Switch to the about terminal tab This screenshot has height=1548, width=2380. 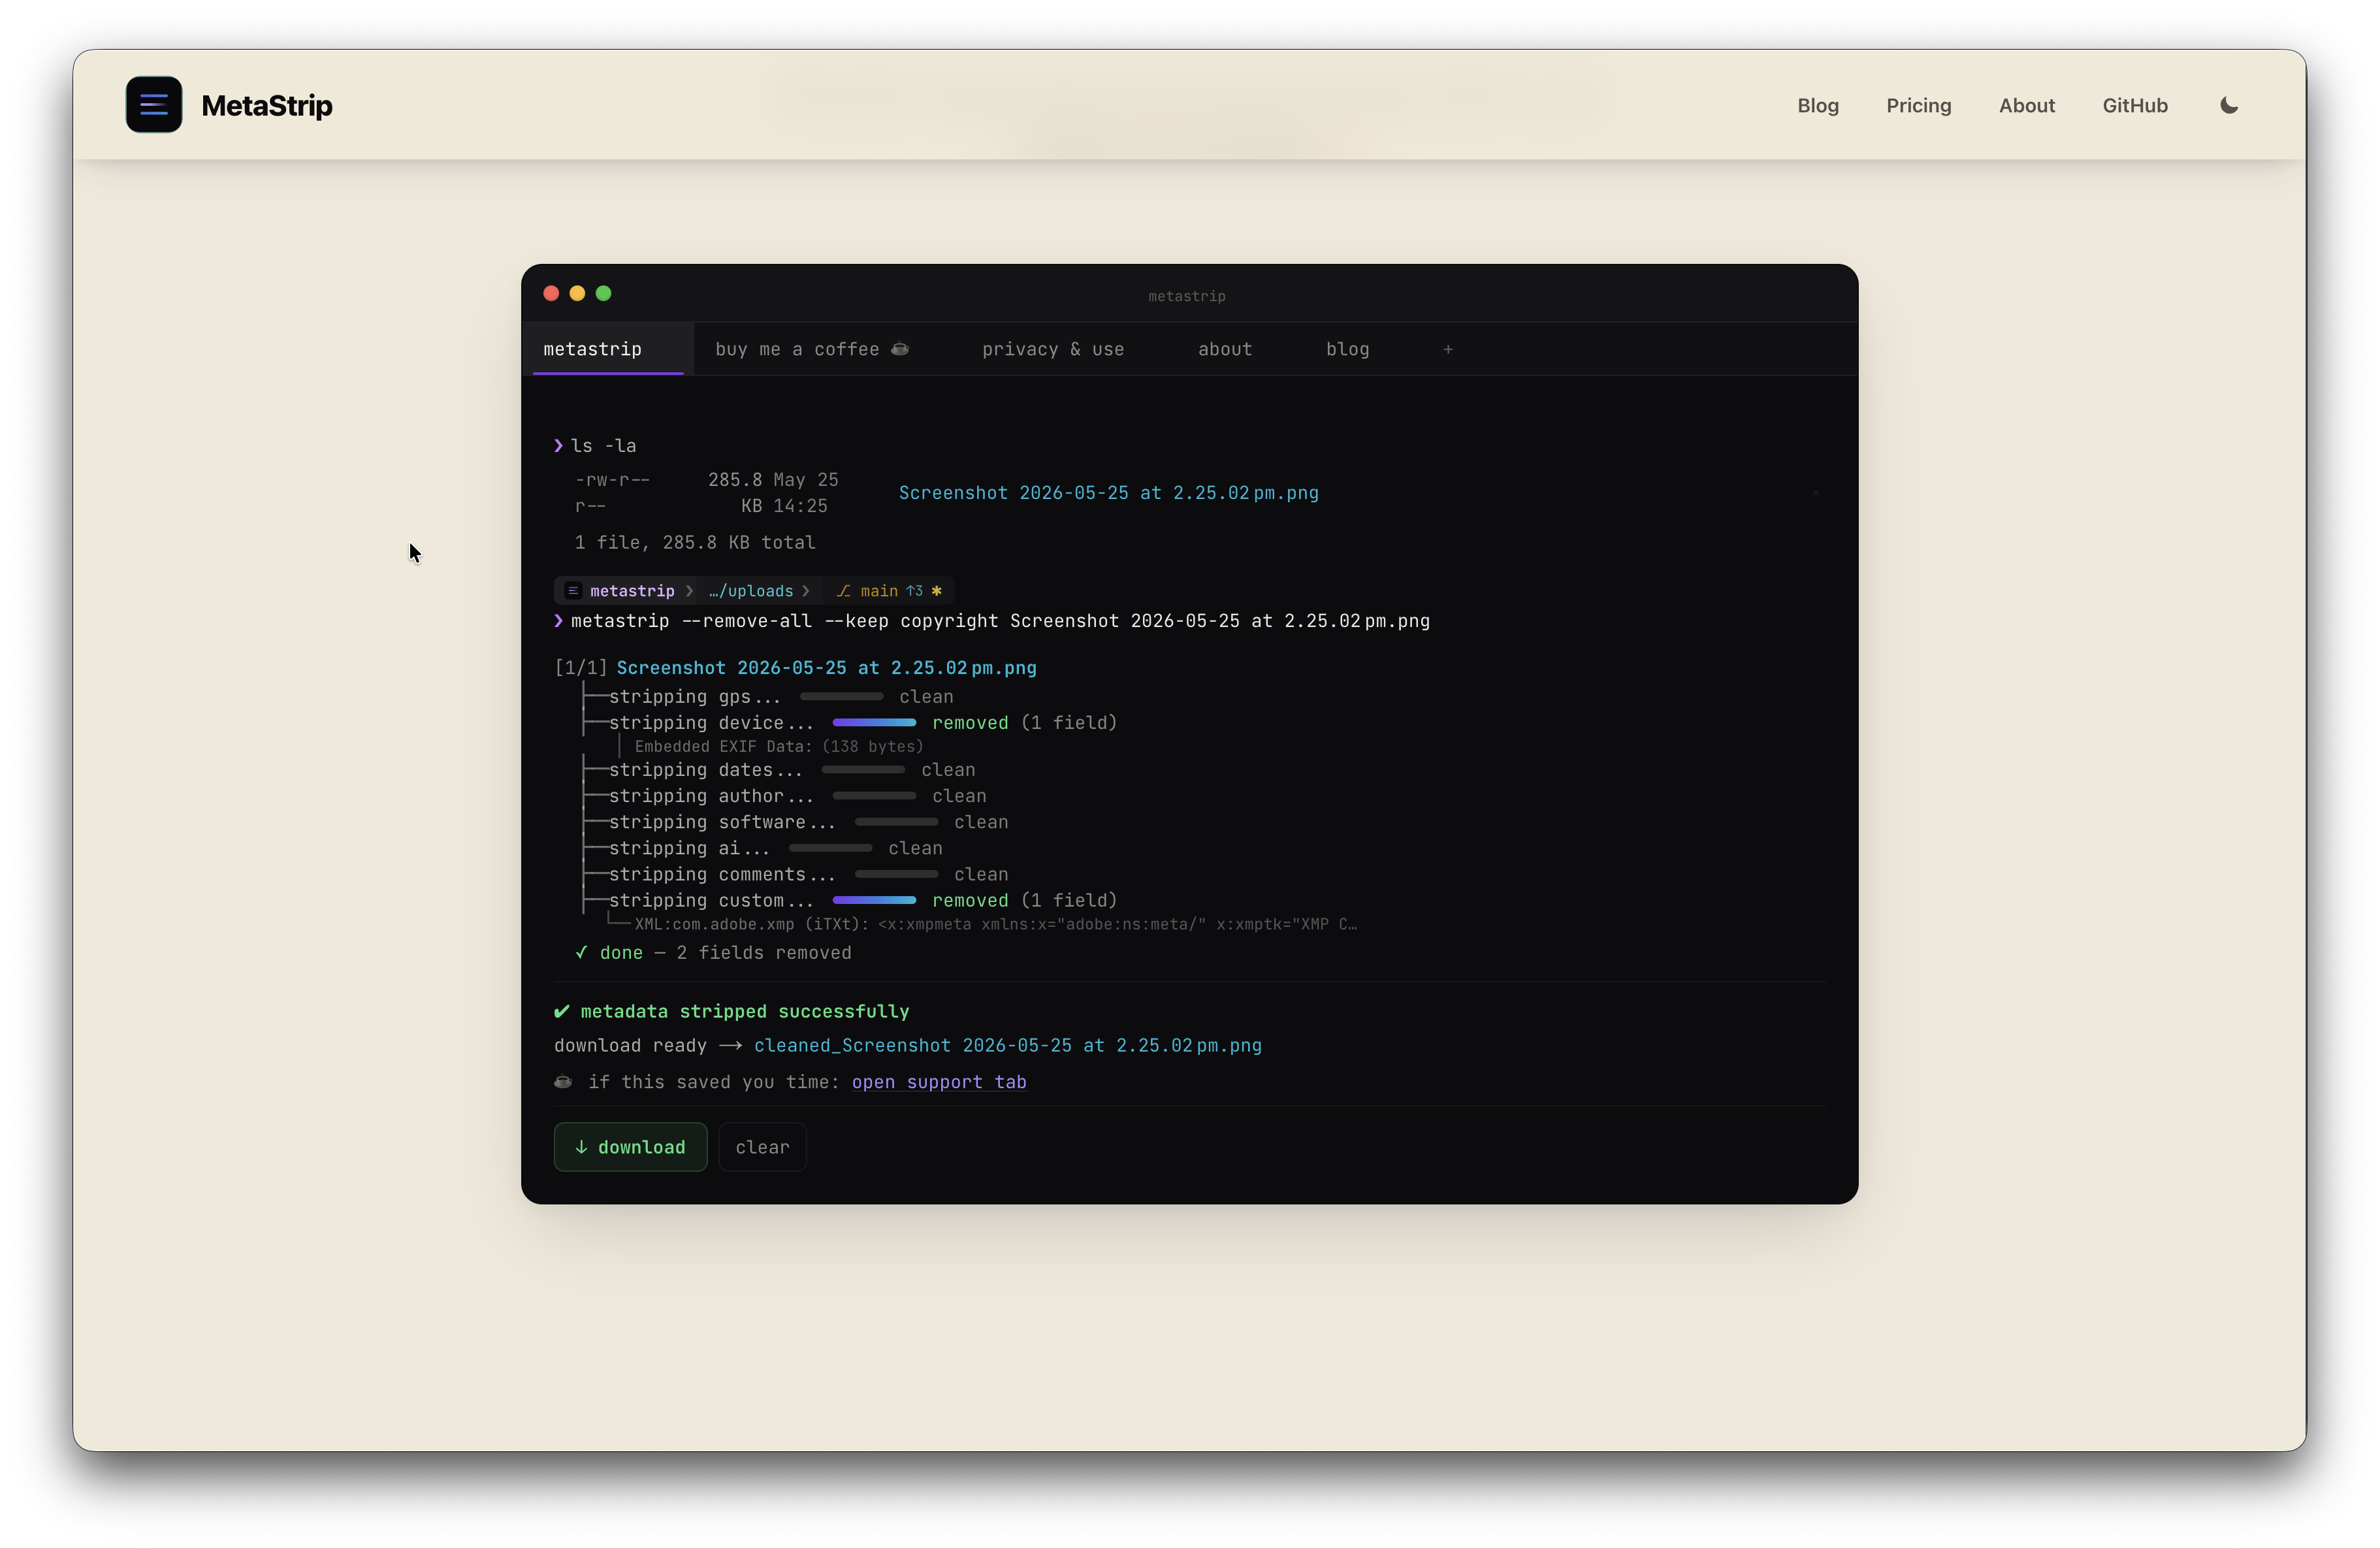[x=1225, y=349]
